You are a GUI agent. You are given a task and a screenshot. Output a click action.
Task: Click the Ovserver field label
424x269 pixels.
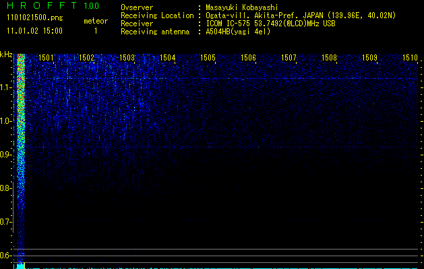[x=137, y=7]
